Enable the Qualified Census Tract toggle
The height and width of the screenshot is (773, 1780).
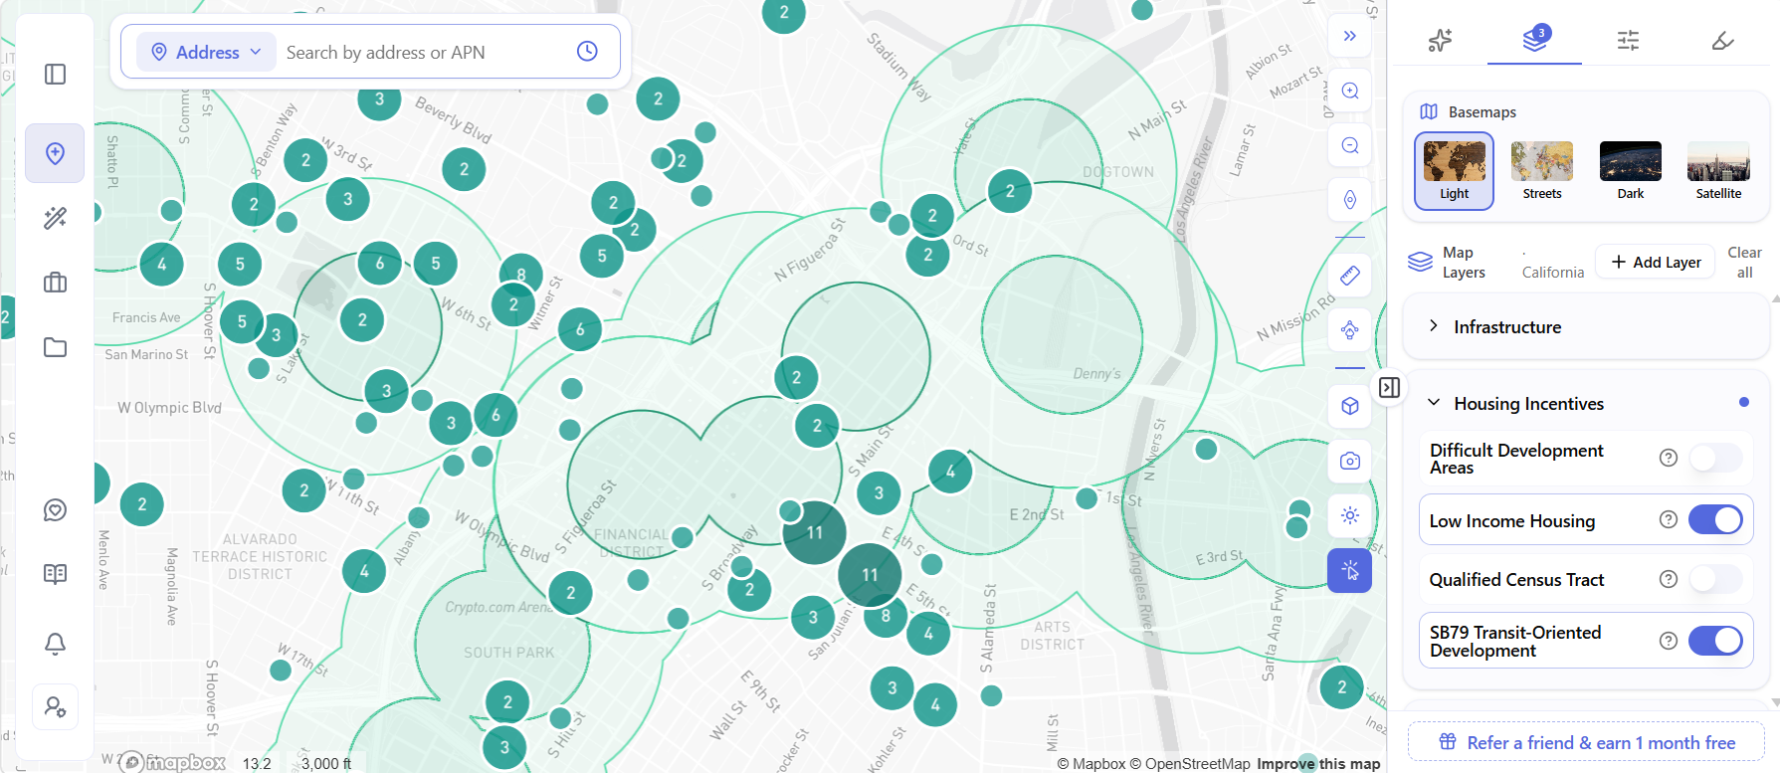tap(1715, 579)
